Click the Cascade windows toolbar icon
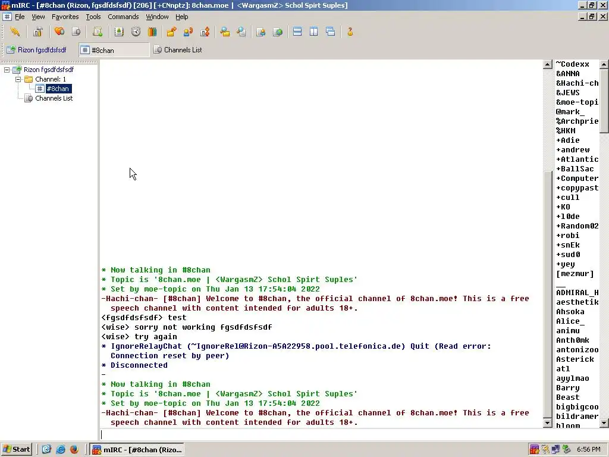 331,32
